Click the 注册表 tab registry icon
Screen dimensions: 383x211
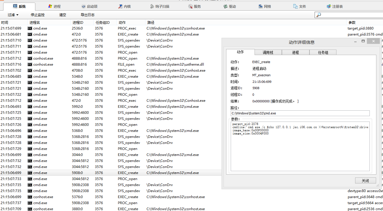tap(329, 6)
